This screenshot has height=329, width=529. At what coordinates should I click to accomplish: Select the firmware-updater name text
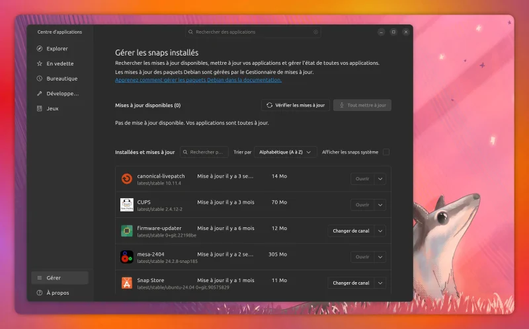pos(159,228)
